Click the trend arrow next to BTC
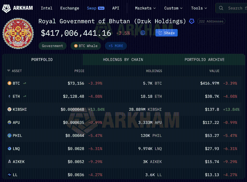 coord(25,83)
